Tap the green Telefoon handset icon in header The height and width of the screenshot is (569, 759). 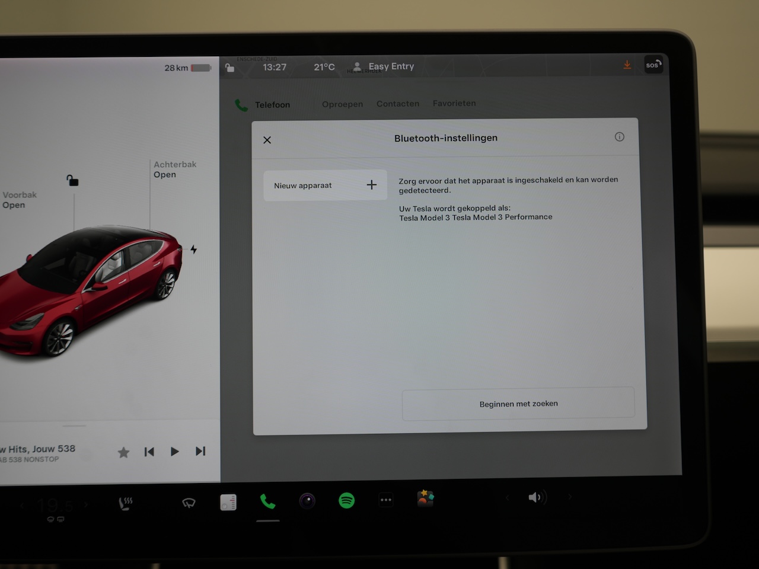[241, 106]
